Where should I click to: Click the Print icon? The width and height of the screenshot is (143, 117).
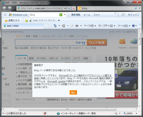[x=77, y=26]
